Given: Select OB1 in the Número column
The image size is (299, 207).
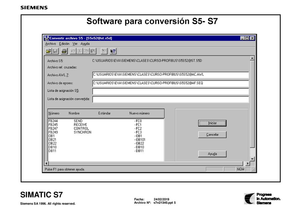Looking at the screenshot, I should (x=51, y=136).
